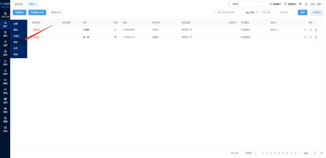Open 高级查询 advanced search

click(316, 12)
